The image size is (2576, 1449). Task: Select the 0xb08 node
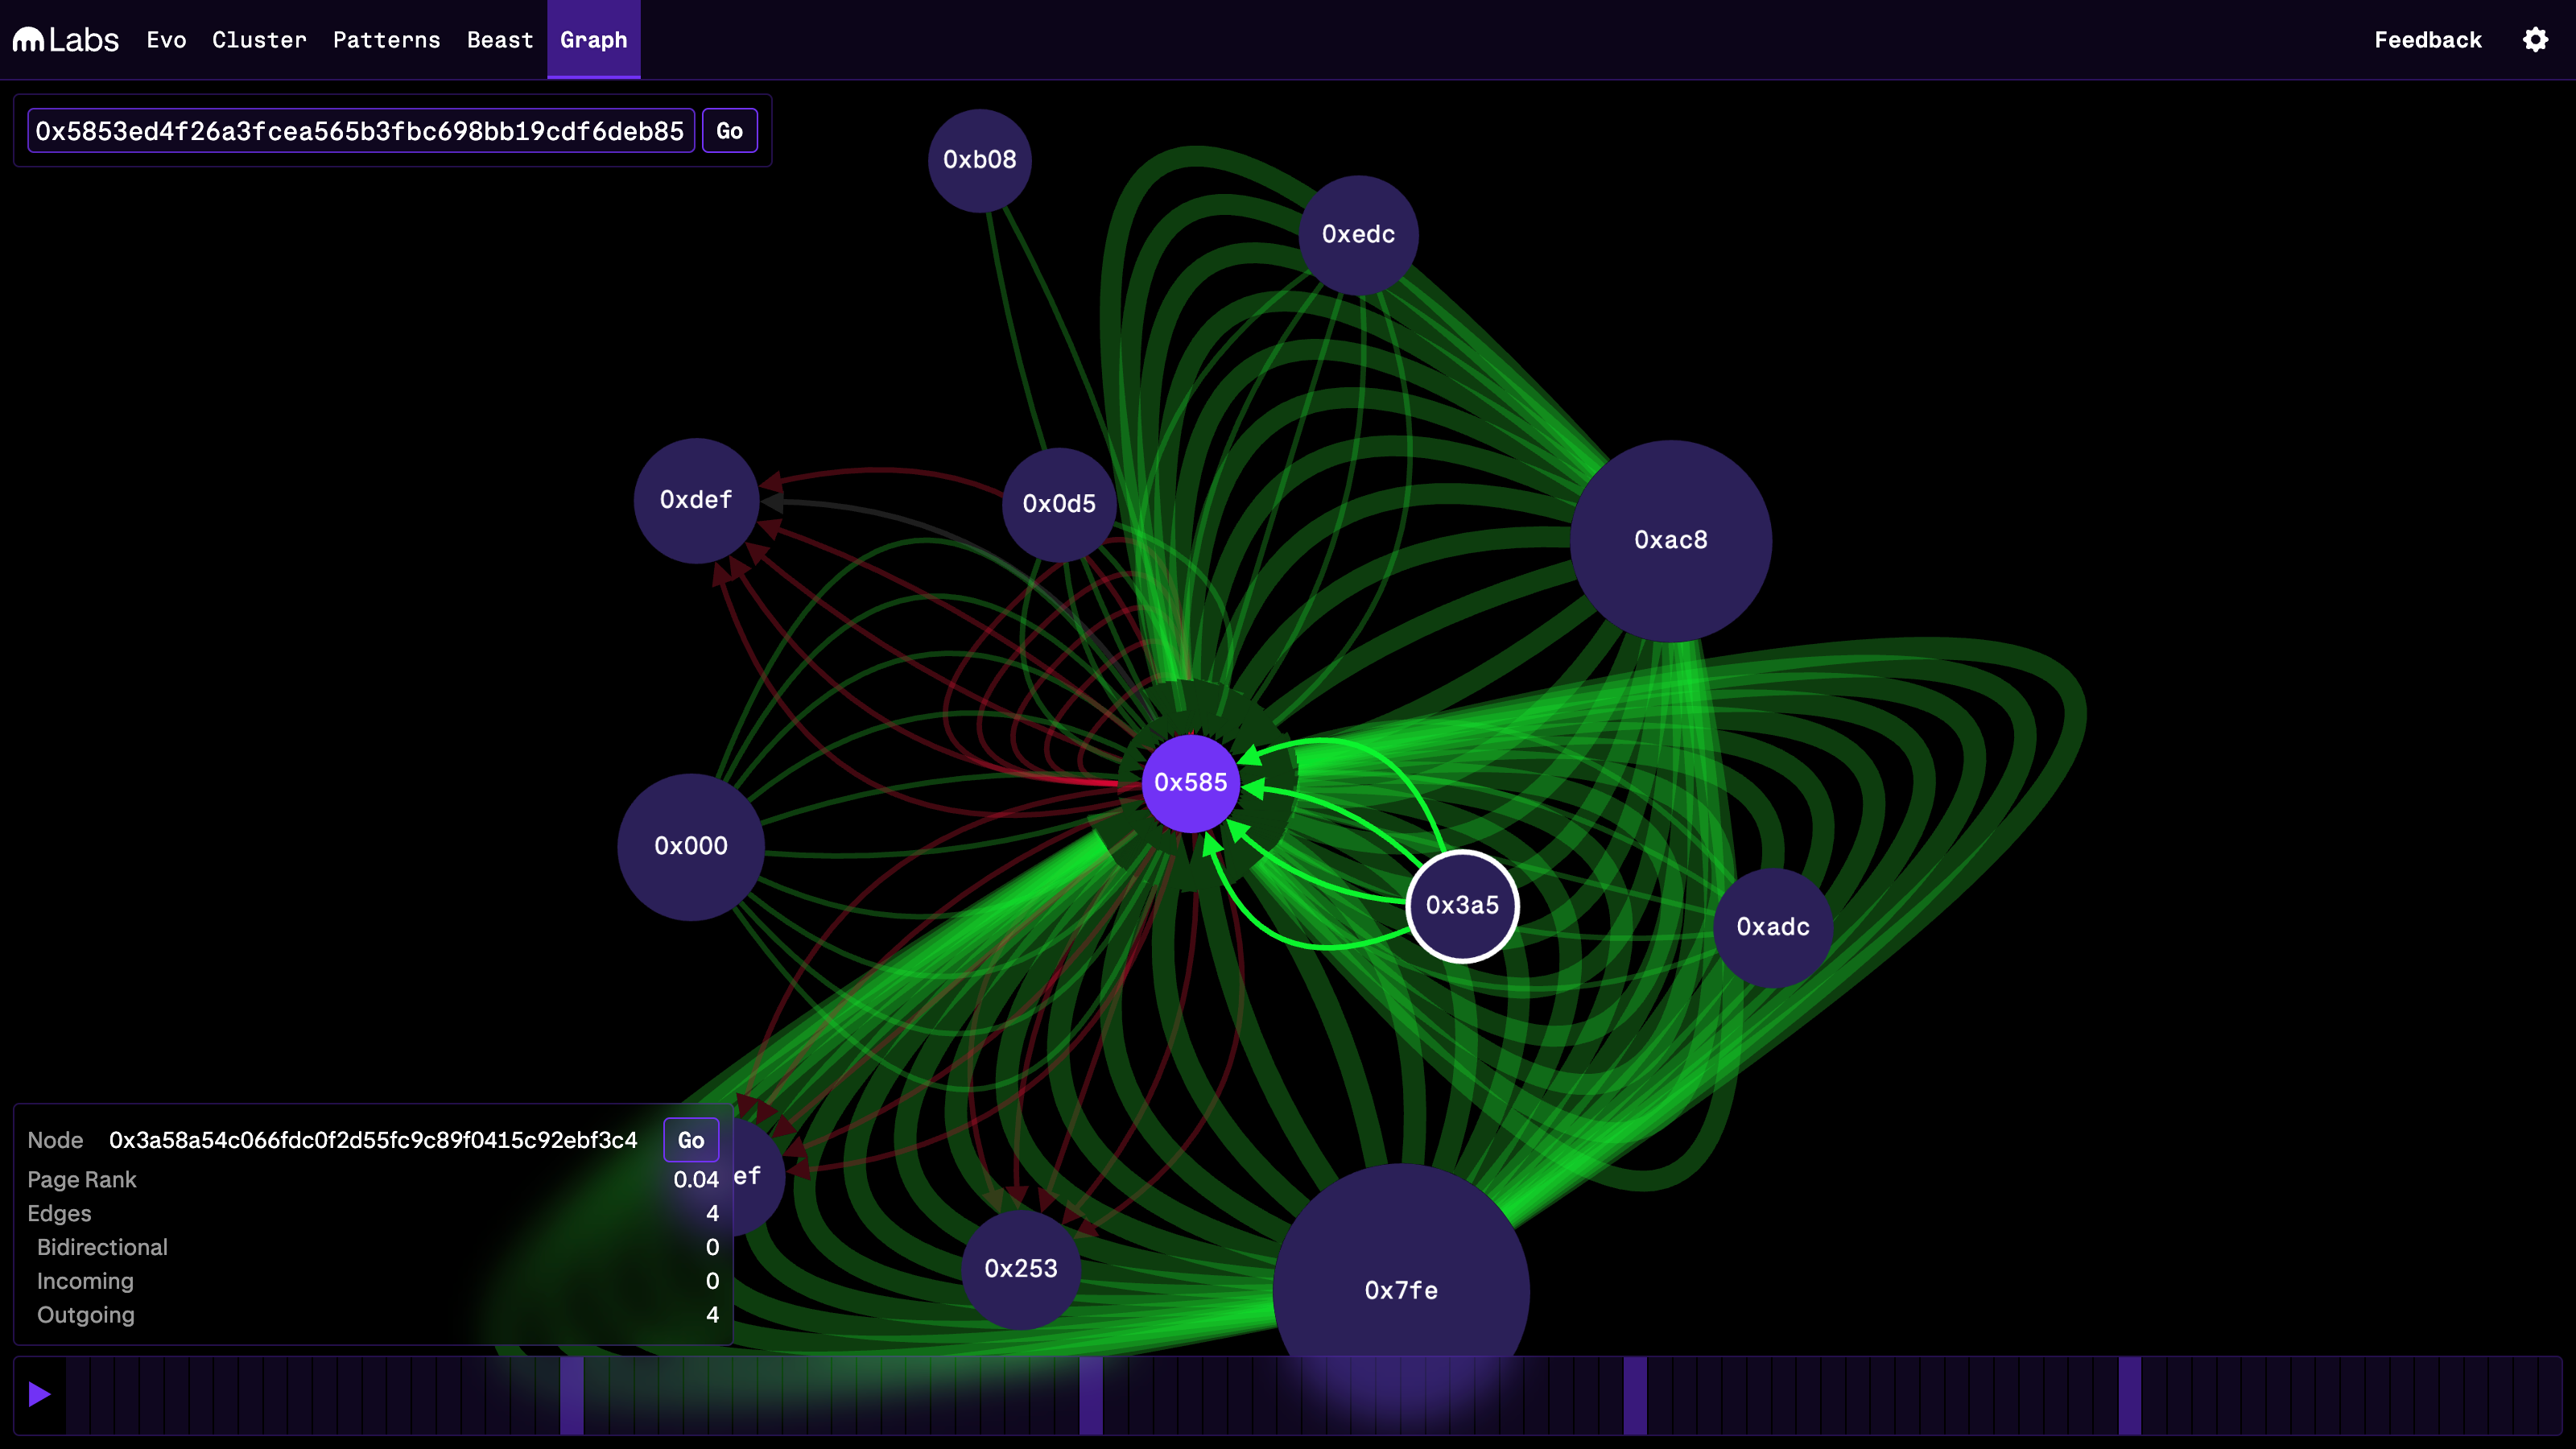click(979, 160)
